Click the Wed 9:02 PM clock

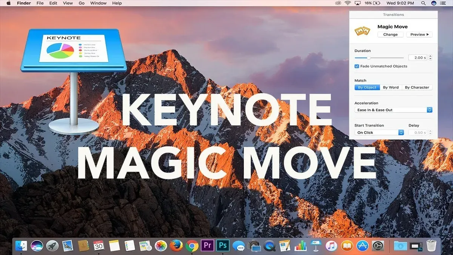[x=400, y=3]
